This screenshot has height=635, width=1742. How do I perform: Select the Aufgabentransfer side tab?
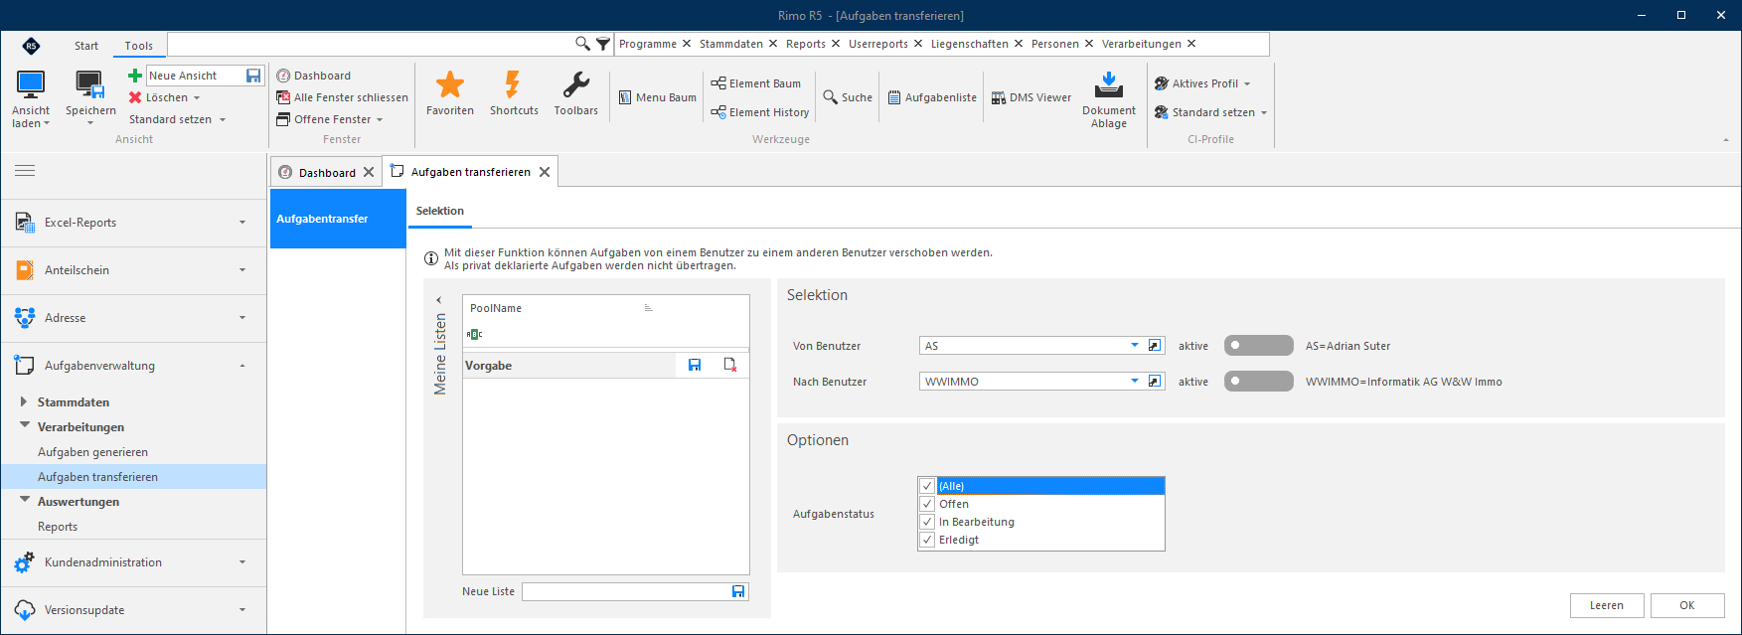[x=338, y=219]
